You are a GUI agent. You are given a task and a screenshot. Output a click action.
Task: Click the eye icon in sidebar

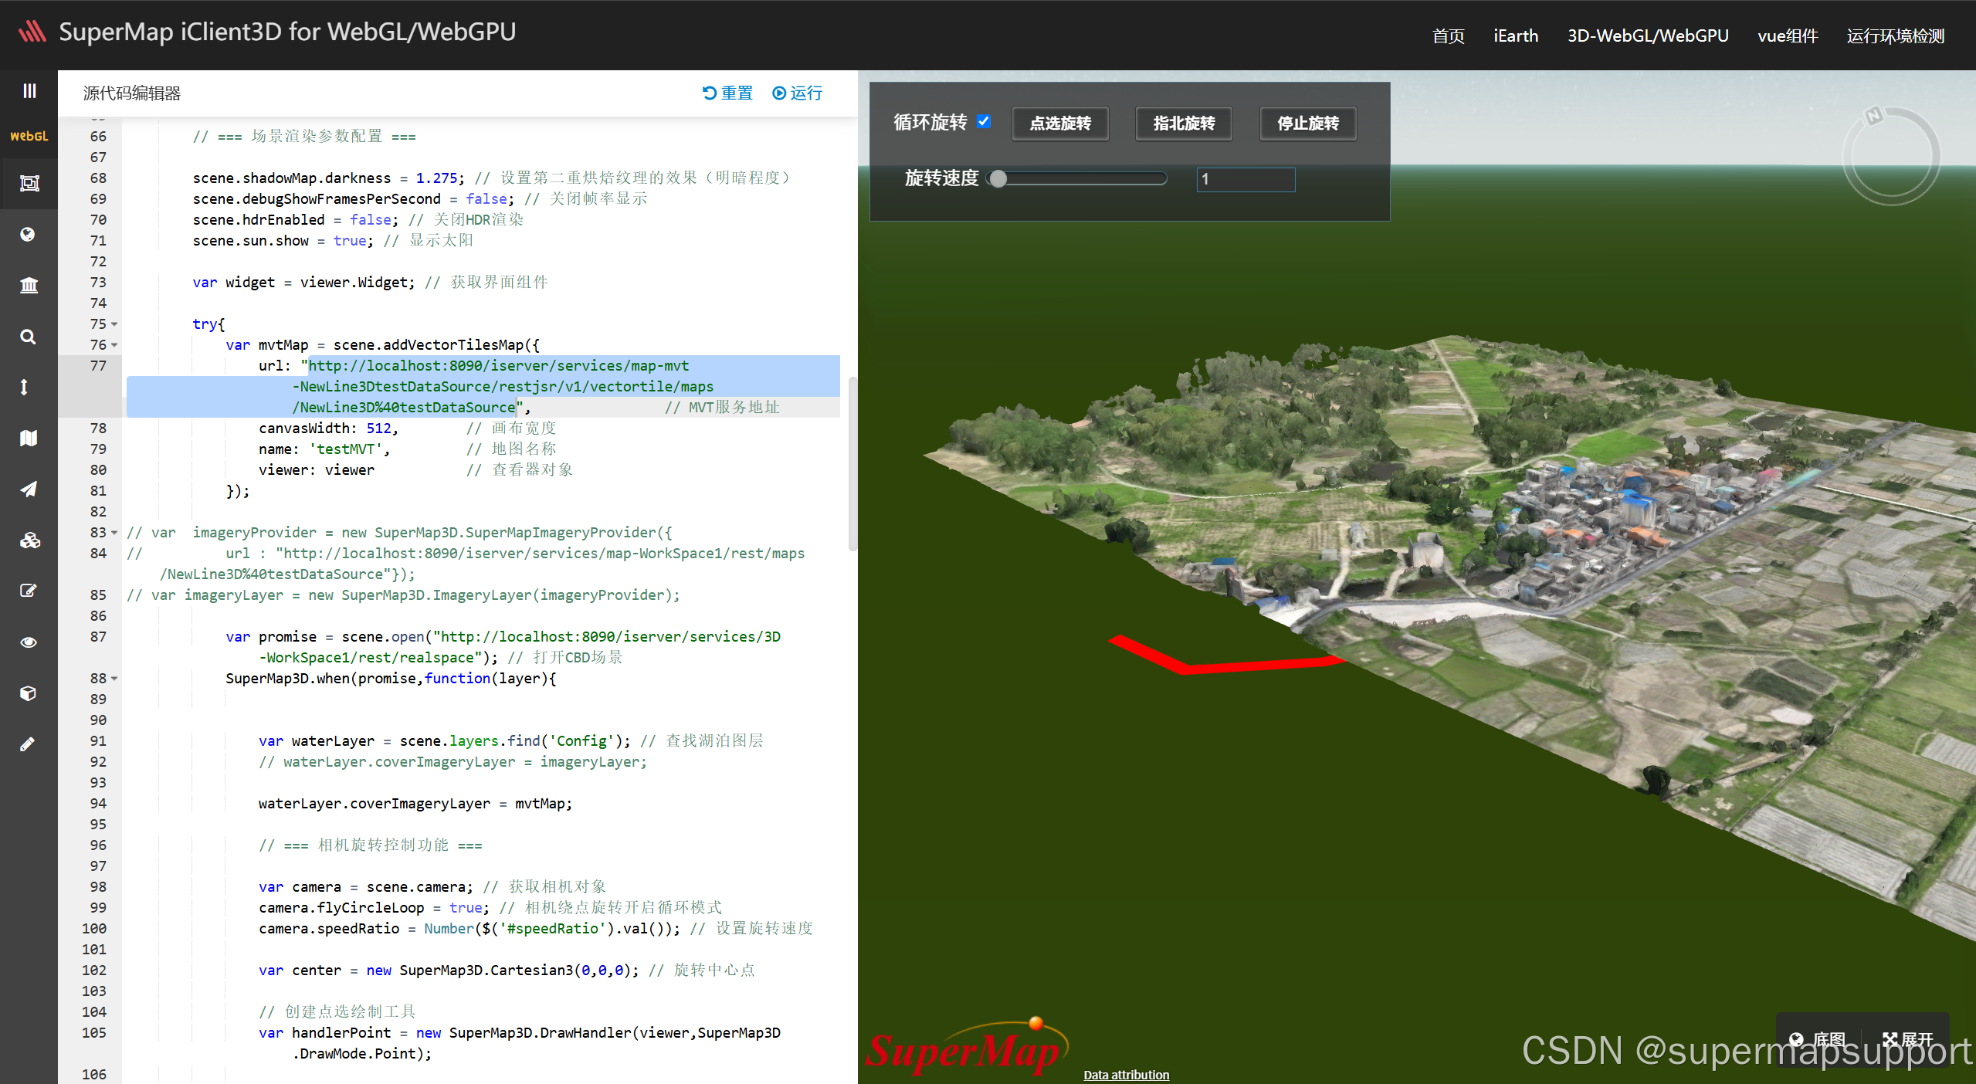[28, 642]
